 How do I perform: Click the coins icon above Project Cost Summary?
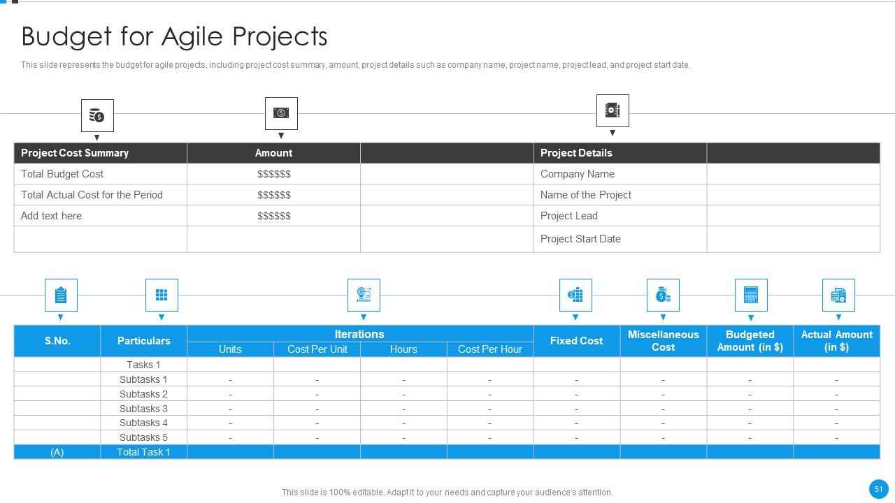click(97, 115)
